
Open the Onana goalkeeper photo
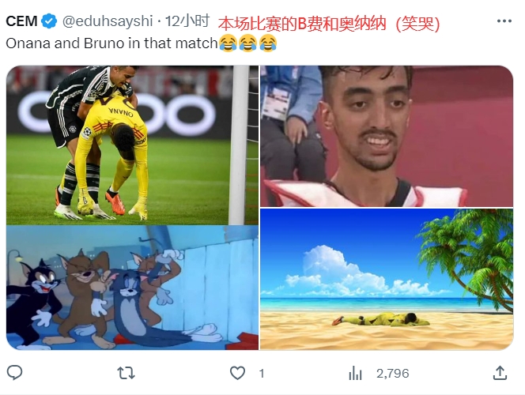pyautogui.click(x=132, y=145)
